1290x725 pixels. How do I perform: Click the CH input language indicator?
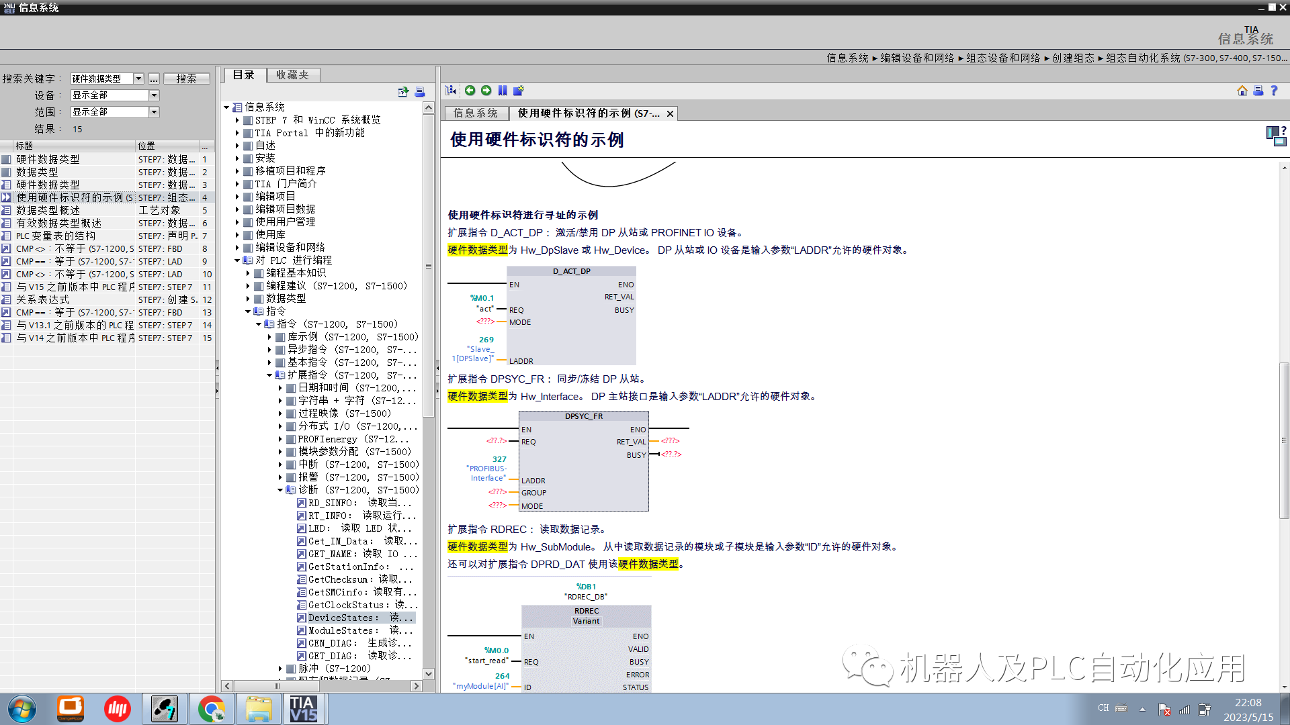point(1103,708)
